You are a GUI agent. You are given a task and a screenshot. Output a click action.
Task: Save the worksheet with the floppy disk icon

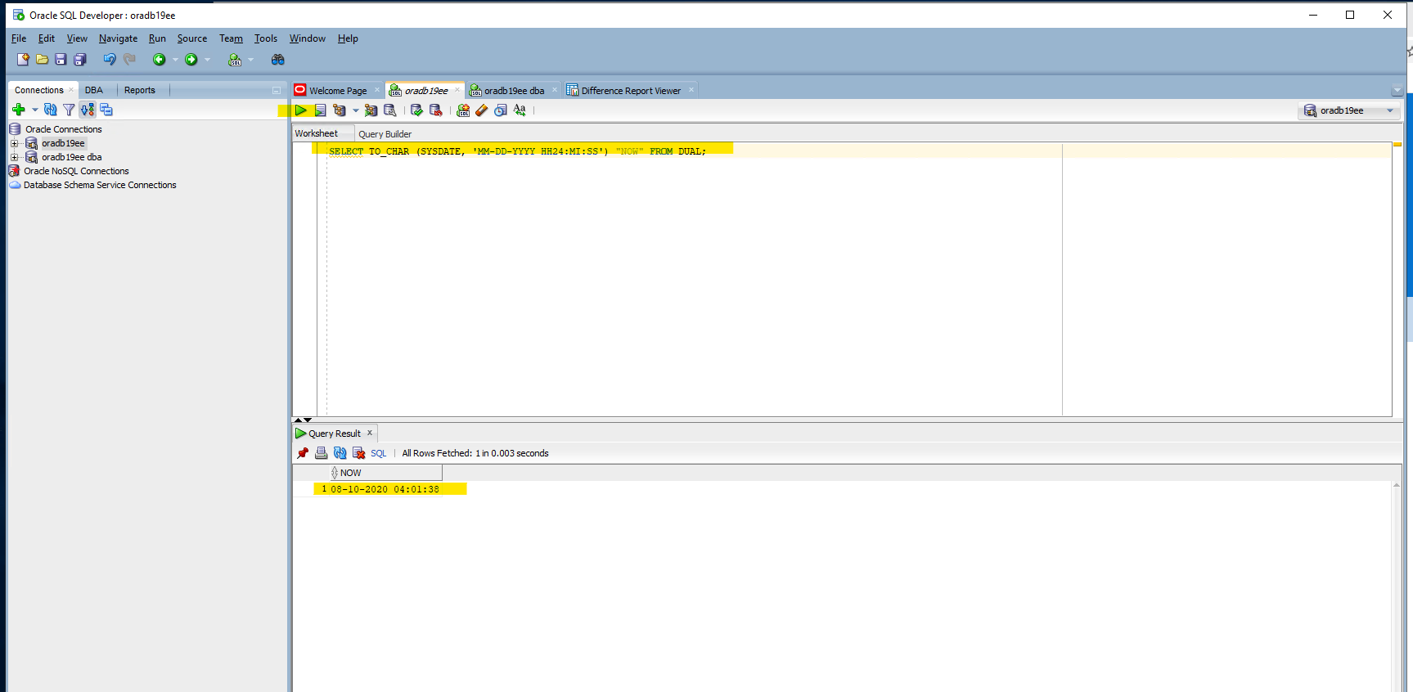click(61, 60)
